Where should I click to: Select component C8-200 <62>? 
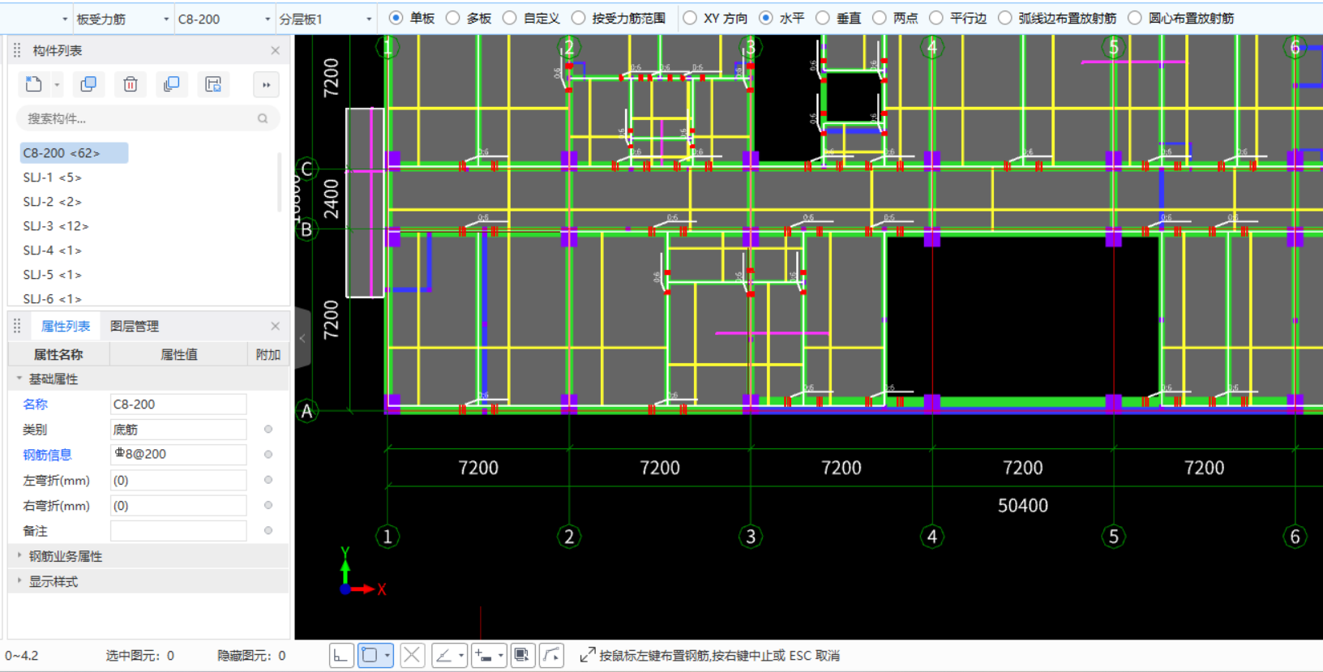pos(73,152)
